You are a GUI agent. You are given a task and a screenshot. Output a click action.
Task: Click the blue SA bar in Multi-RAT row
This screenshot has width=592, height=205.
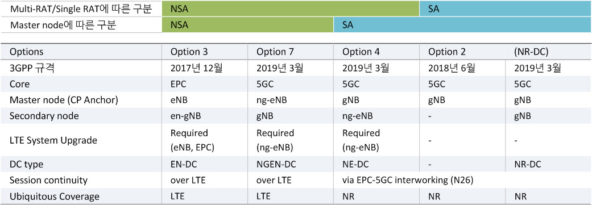point(506,9)
